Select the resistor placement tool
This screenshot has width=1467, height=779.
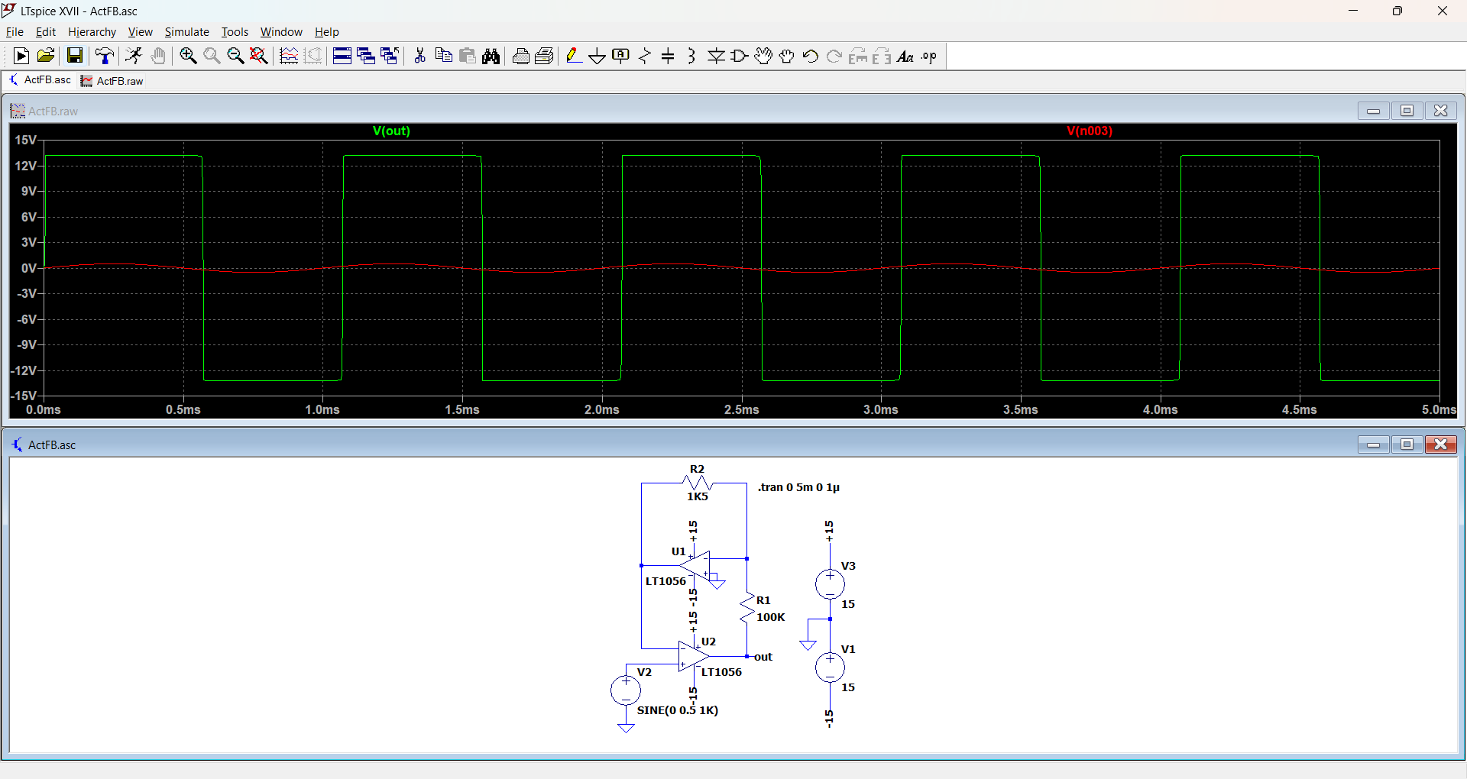click(x=645, y=56)
